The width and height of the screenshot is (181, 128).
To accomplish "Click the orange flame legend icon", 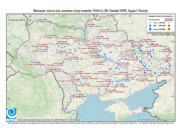I will tap(169, 29).
